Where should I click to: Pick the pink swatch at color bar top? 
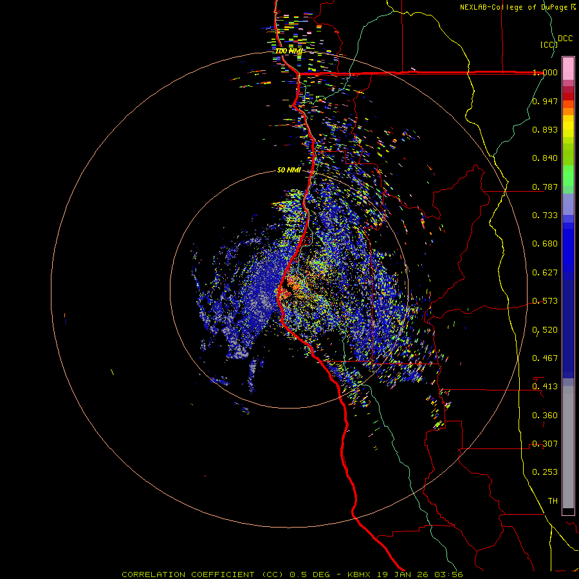(568, 68)
